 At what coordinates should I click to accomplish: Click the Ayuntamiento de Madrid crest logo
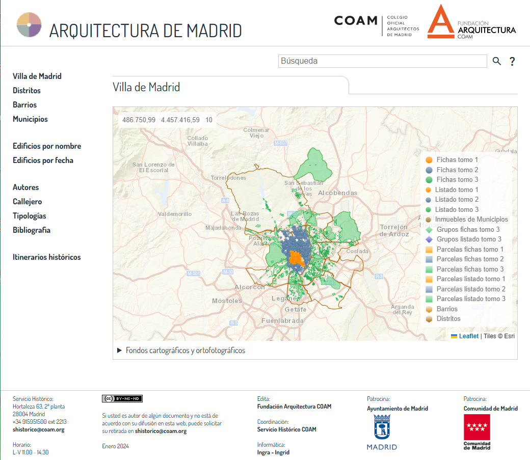(x=382, y=431)
